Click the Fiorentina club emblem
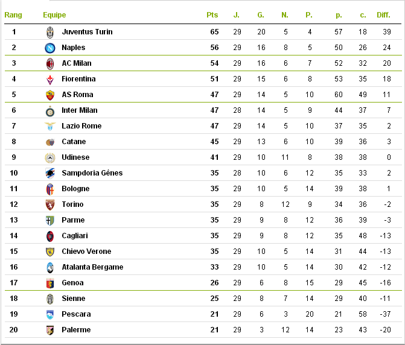The height and width of the screenshot is (345, 405). point(50,80)
